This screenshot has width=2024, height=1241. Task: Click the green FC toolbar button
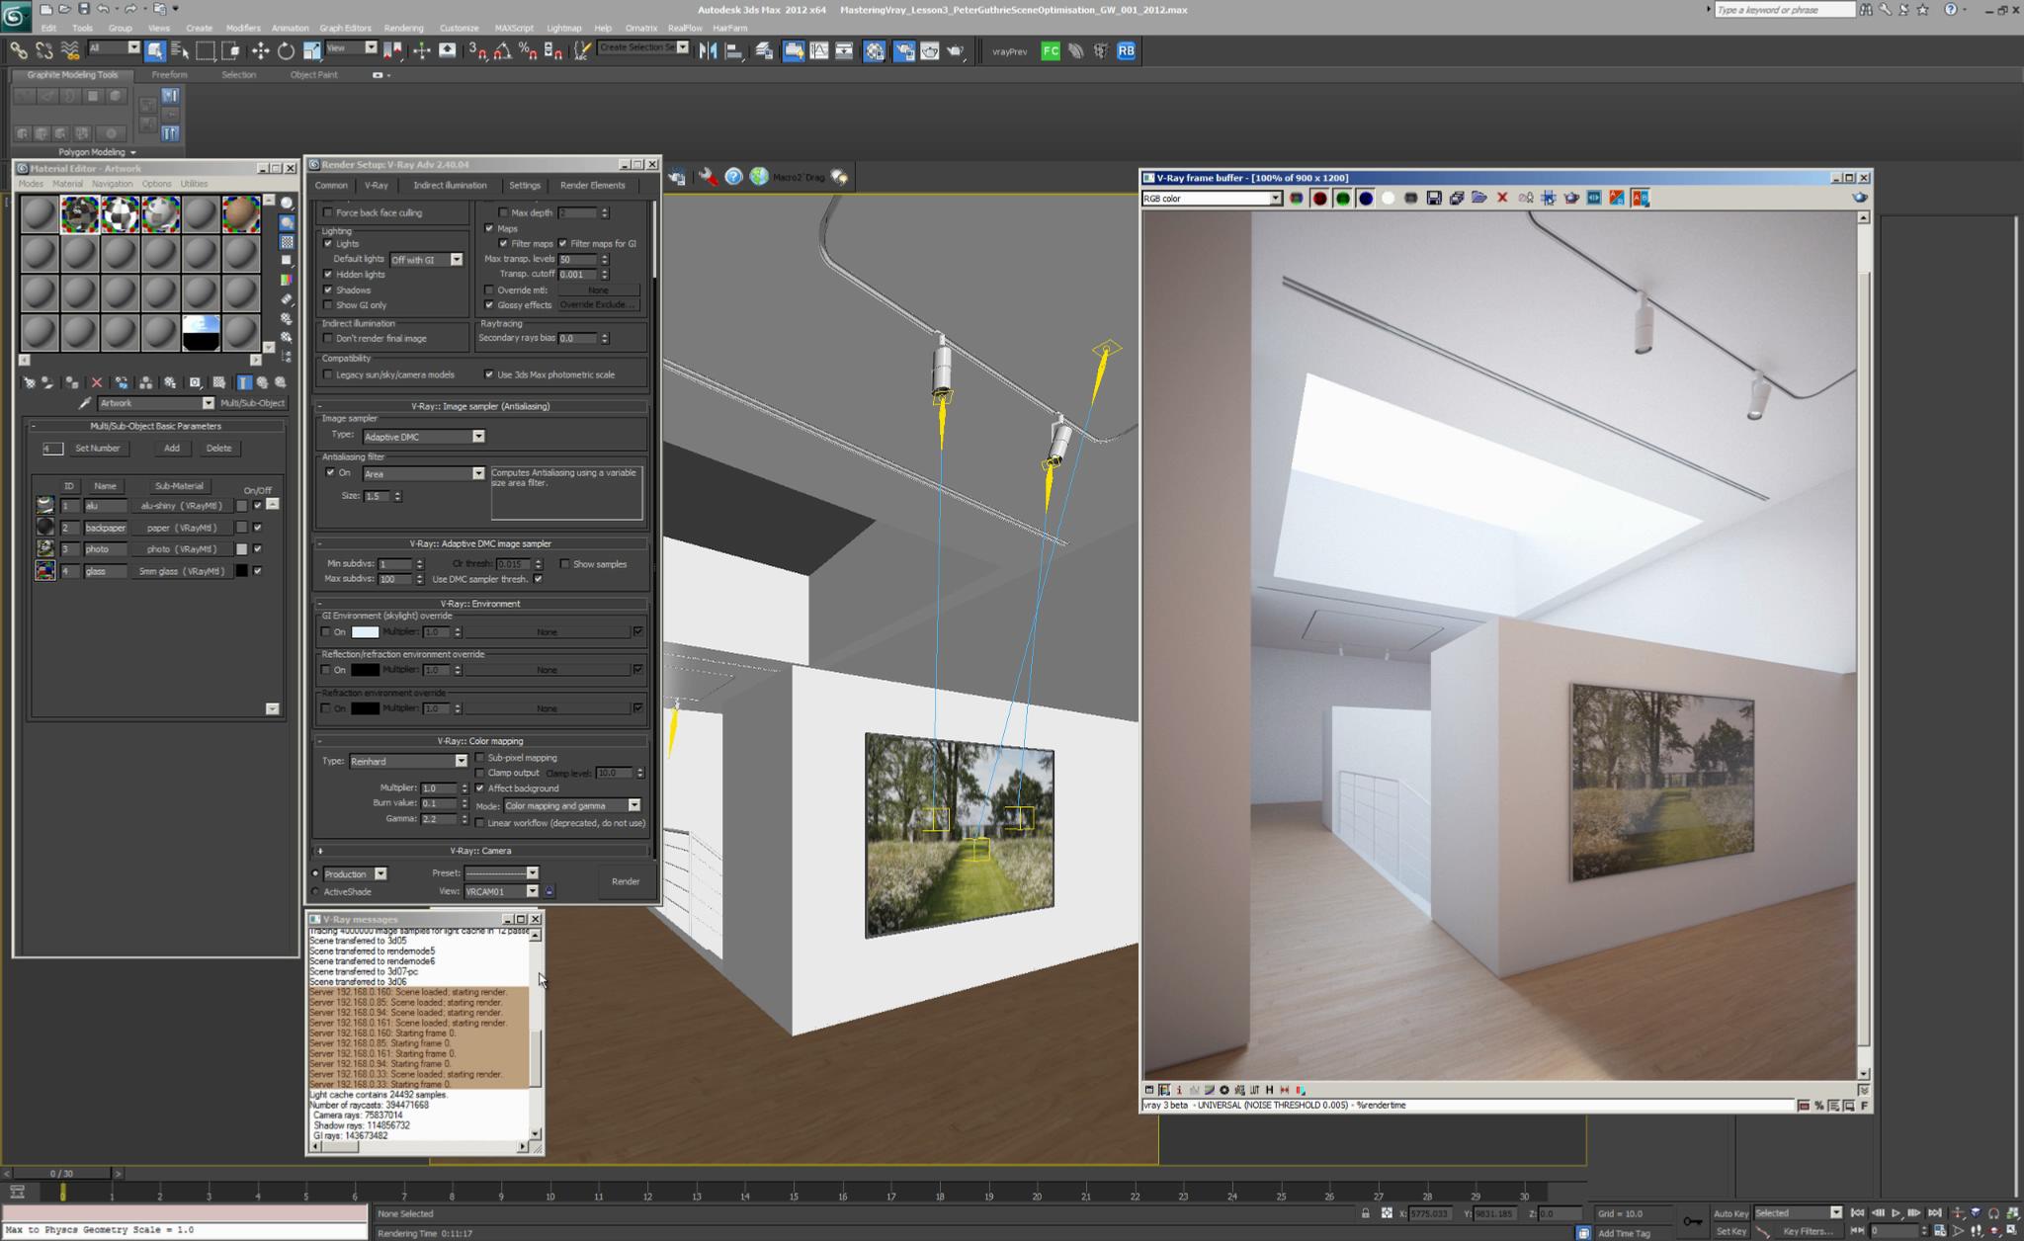click(1051, 50)
